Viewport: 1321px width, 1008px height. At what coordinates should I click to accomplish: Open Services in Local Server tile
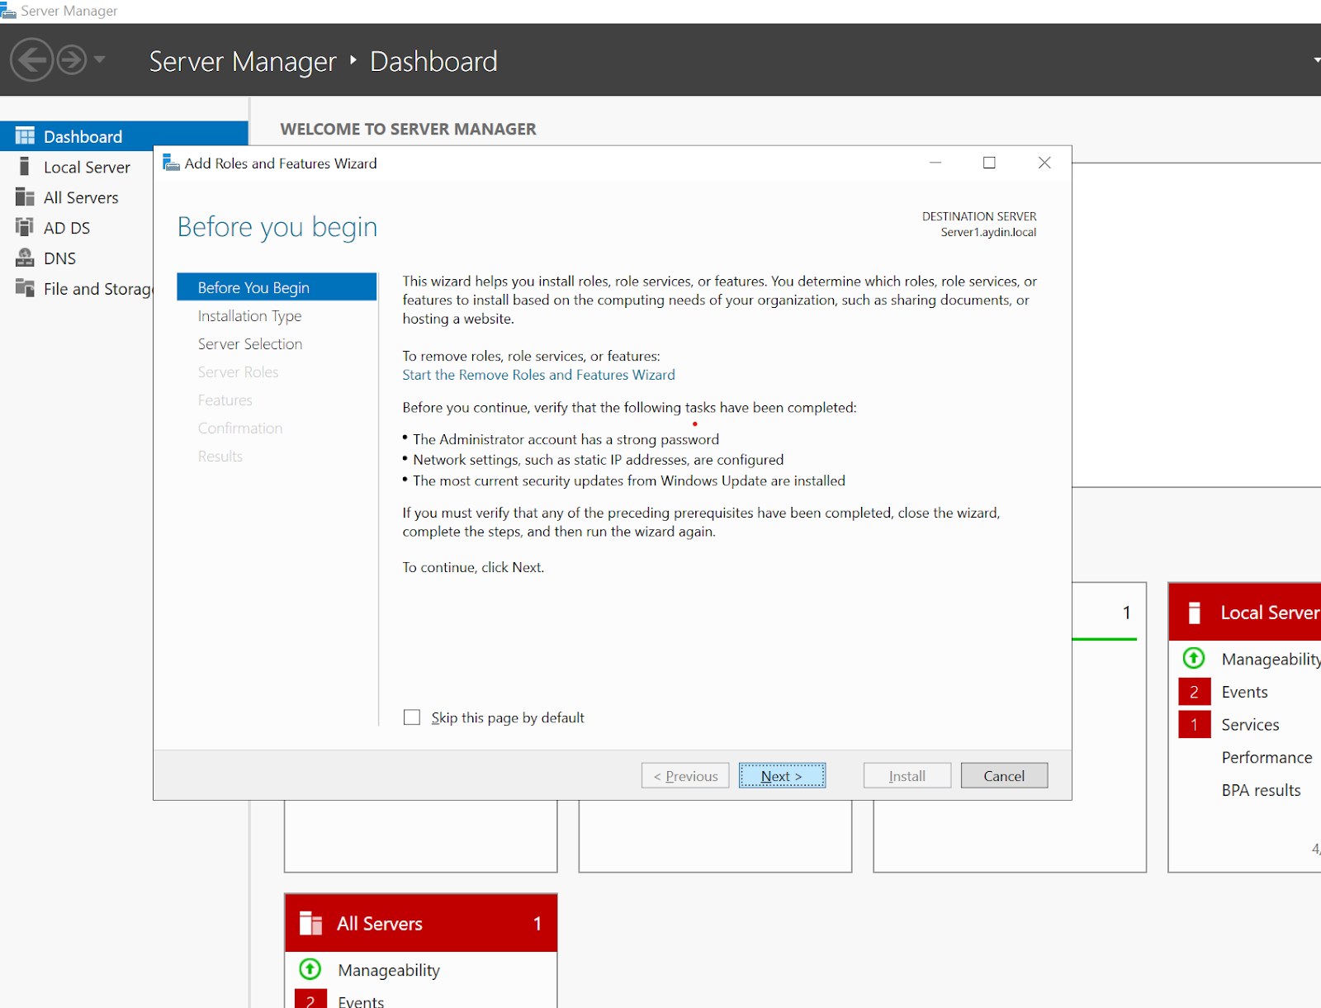point(1250,725)
